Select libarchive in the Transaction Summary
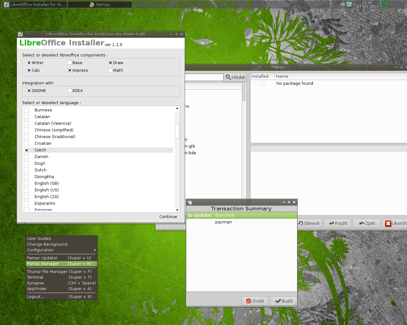Screen dimensions: 407x325 point(242,216)
